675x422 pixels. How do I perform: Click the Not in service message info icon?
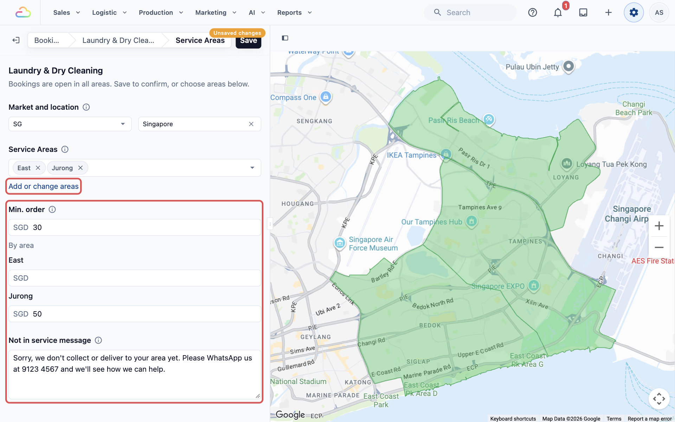pyautogui.click(x=98, y=340)
